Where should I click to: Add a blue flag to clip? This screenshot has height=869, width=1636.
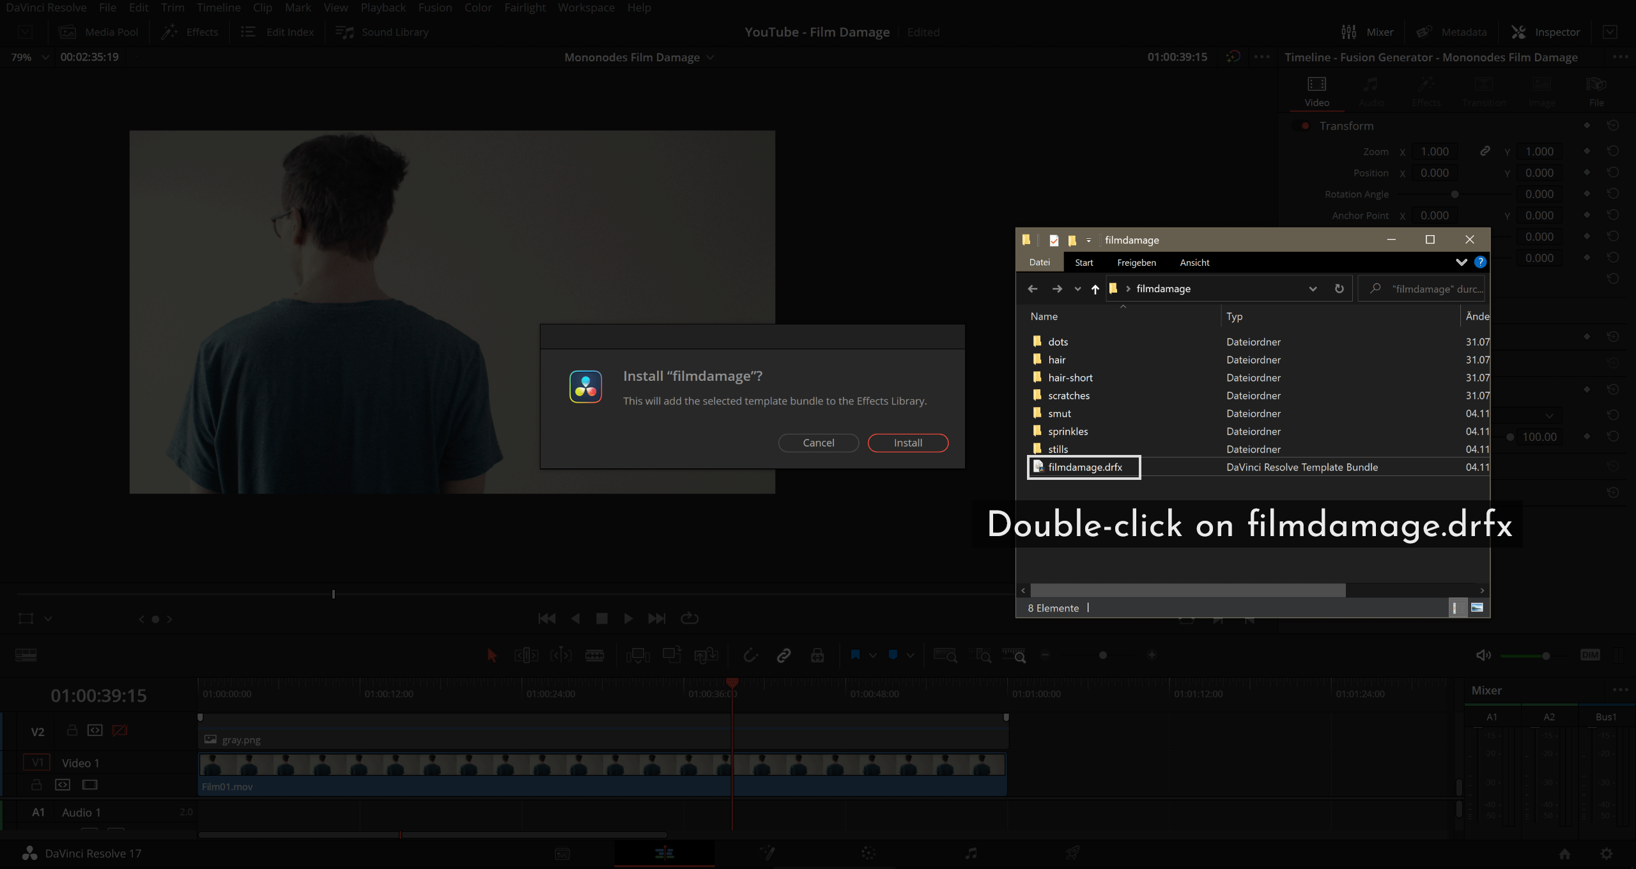click(x=856, y=655)
